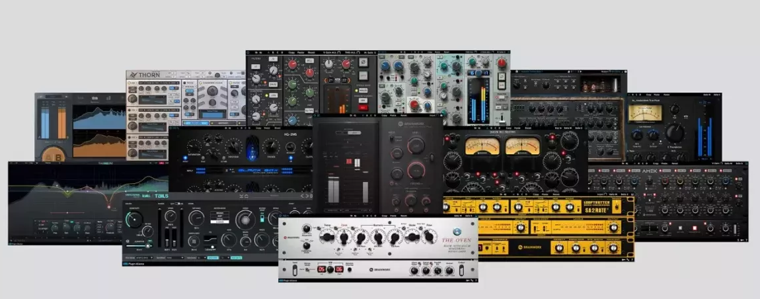Click THD ALL in the first channel strip toolbar
Viewport: 760px width, 299px height.
click(x=352, y=52)
